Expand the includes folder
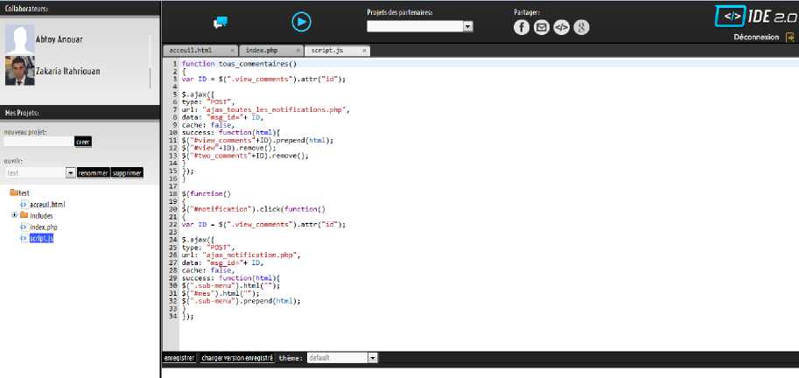 [x=14, y=215]
